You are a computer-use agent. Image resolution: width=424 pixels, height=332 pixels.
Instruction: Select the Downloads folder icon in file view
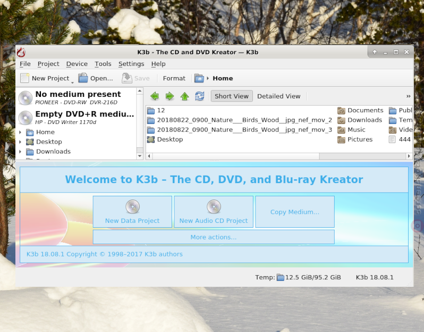click(x=341, y=120)
